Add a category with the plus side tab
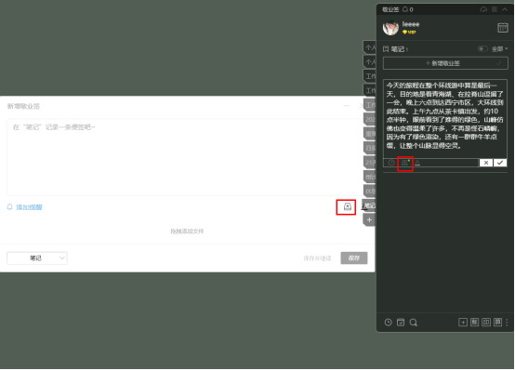Screen dimensions: 515x370 coord(369,219)
